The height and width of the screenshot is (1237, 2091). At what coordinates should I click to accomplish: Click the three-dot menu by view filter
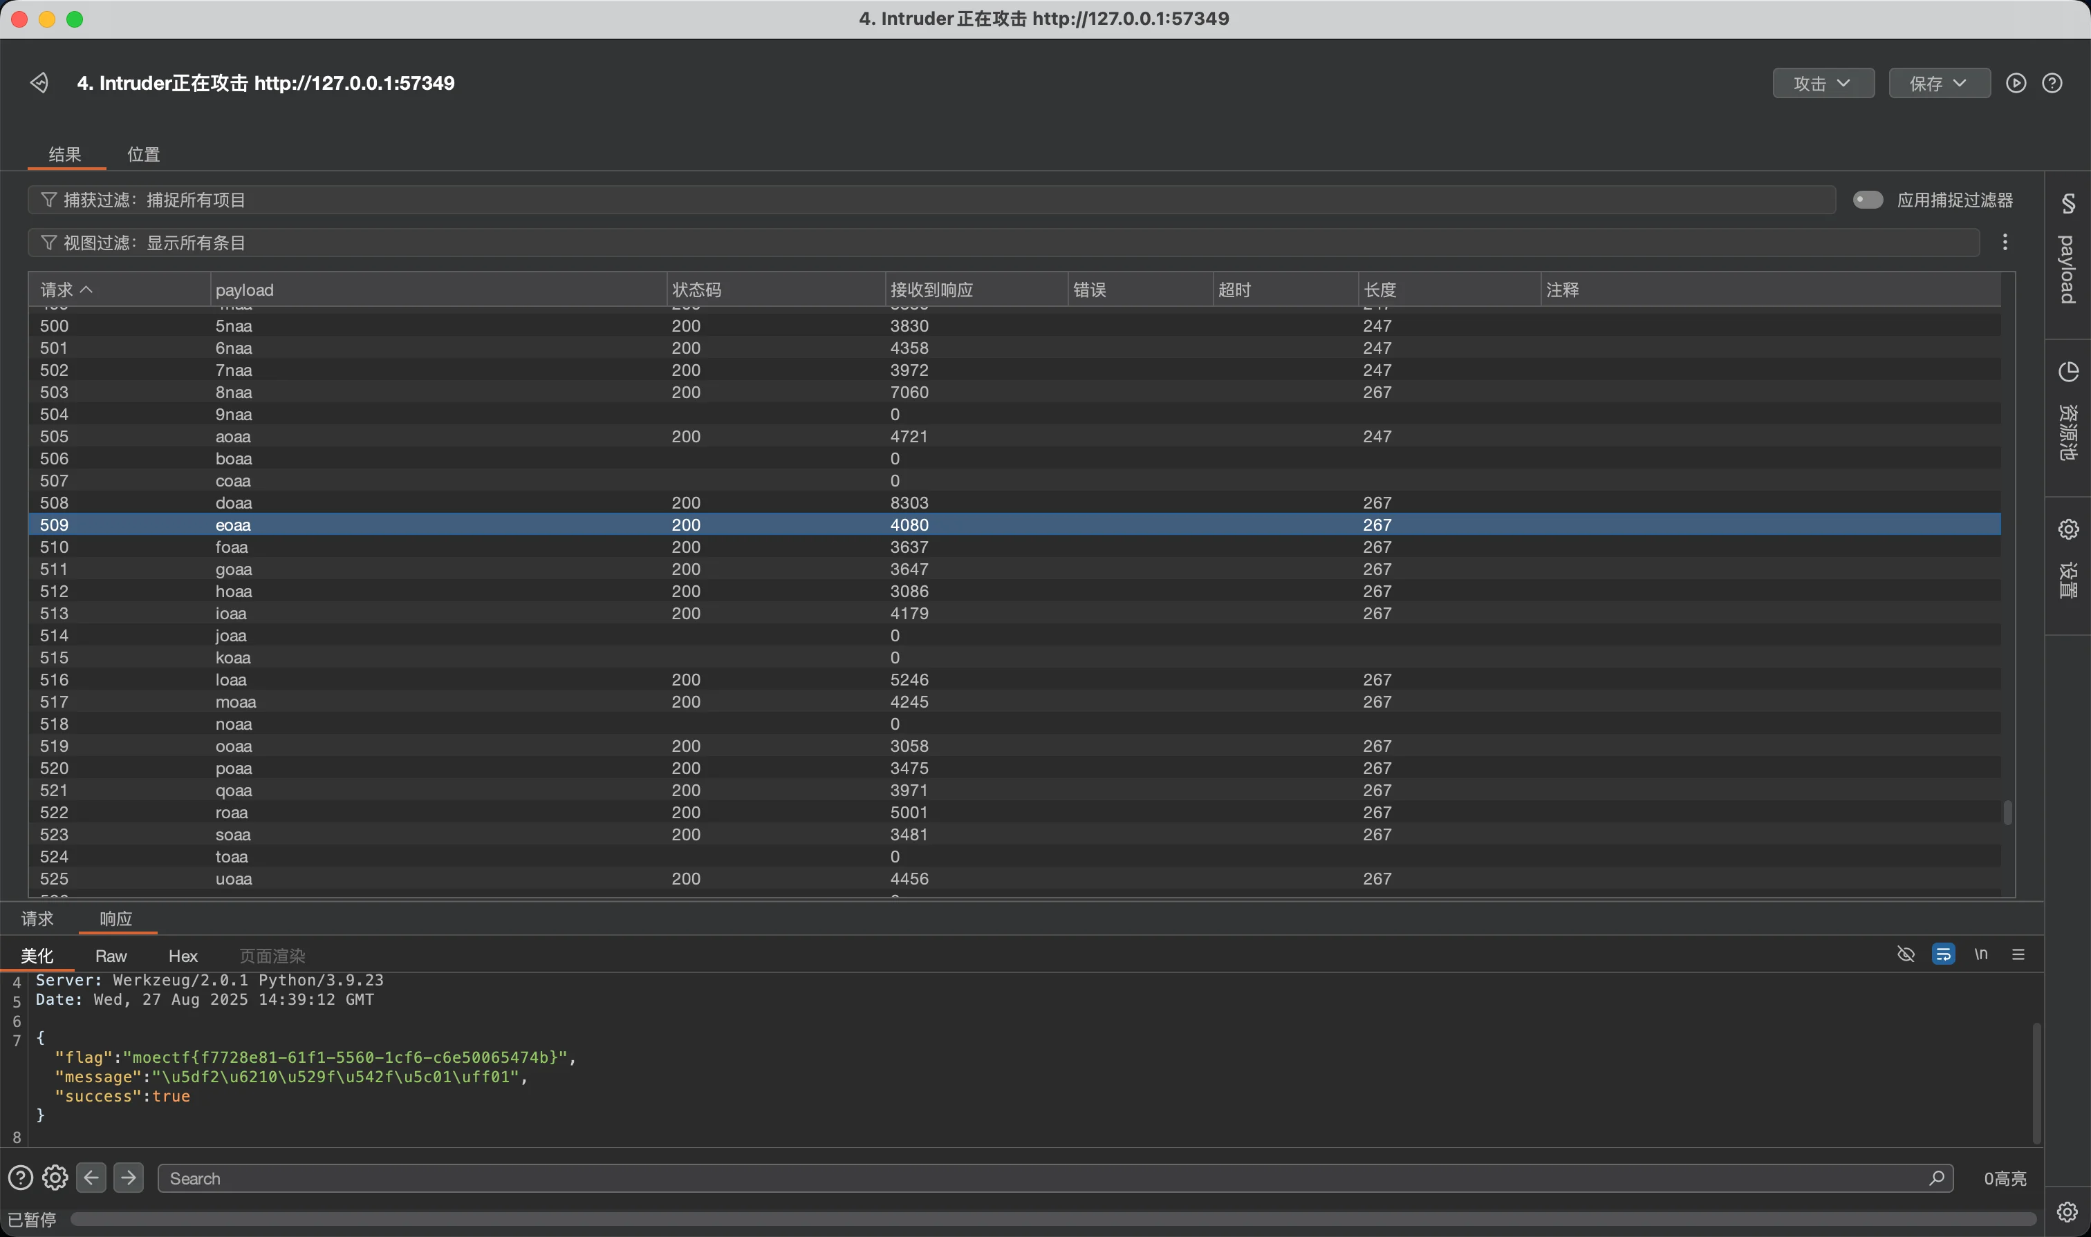click(x=2005, y=243)
